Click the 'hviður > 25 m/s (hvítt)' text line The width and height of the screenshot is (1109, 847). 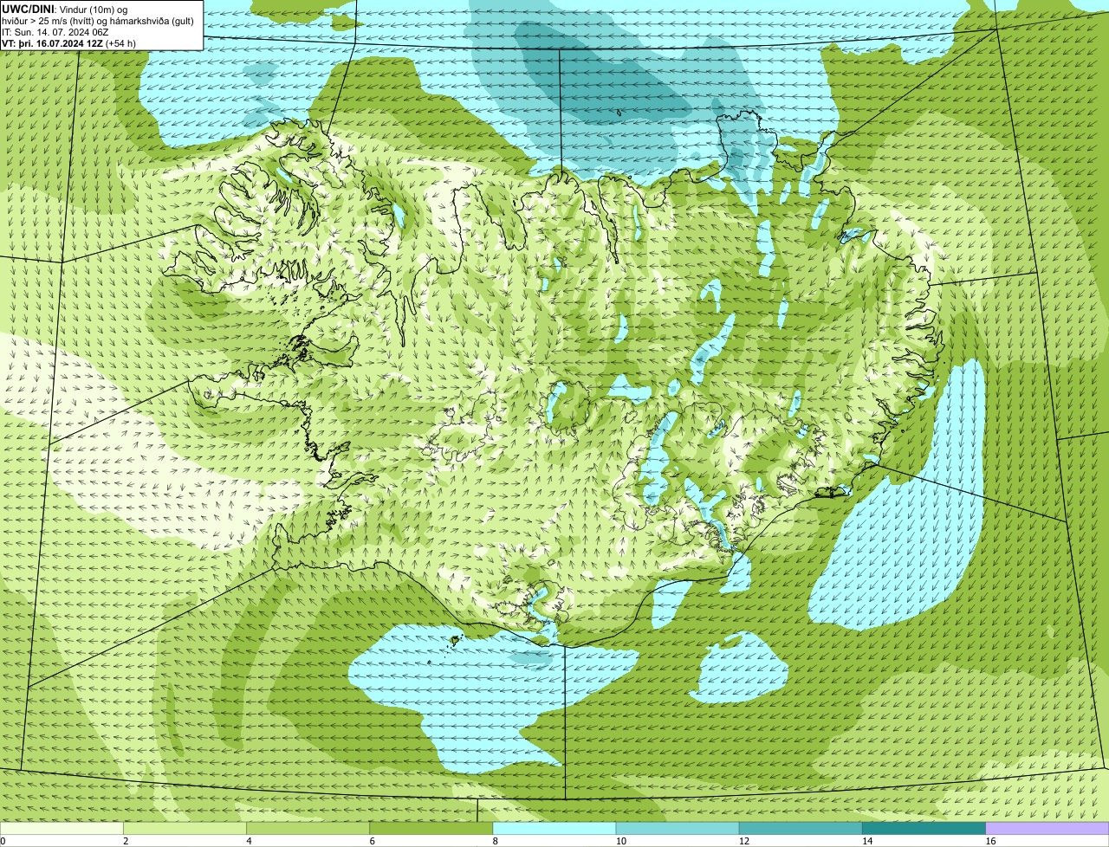pyautogui.click(x=98, y=20)
